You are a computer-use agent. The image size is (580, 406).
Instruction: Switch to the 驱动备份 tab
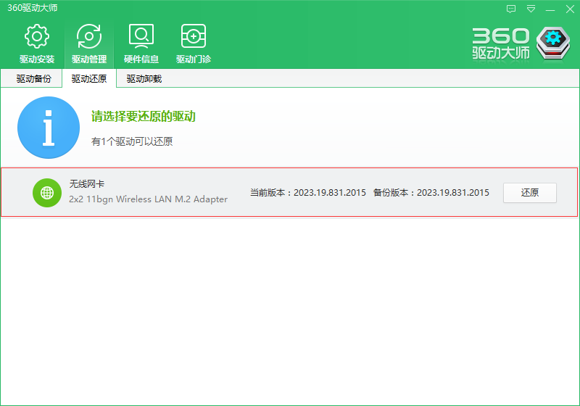(34, 79)
